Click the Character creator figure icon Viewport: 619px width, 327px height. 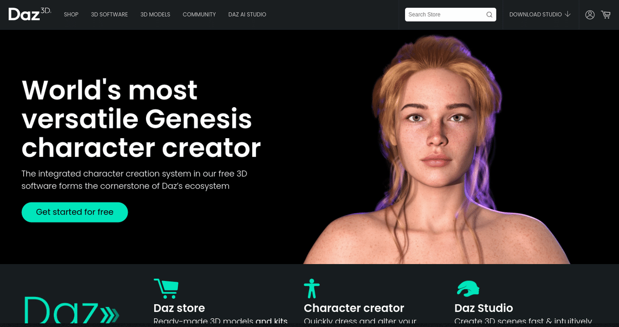[x=311, y=289]
